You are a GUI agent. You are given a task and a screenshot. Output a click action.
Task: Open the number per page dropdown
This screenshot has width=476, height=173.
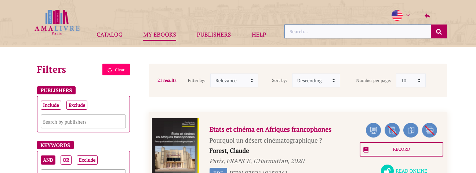pos(410,80)
